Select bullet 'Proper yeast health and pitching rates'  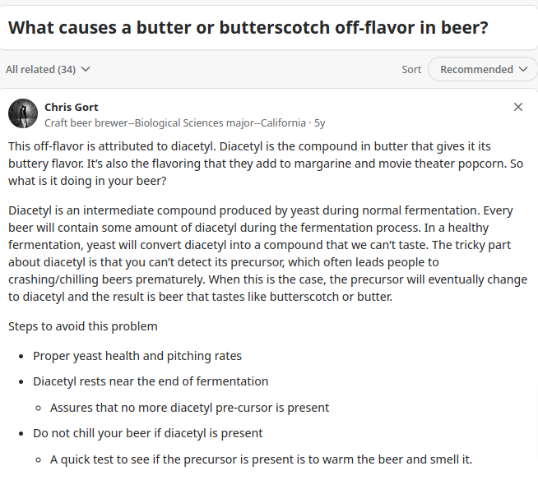(137, 356)
